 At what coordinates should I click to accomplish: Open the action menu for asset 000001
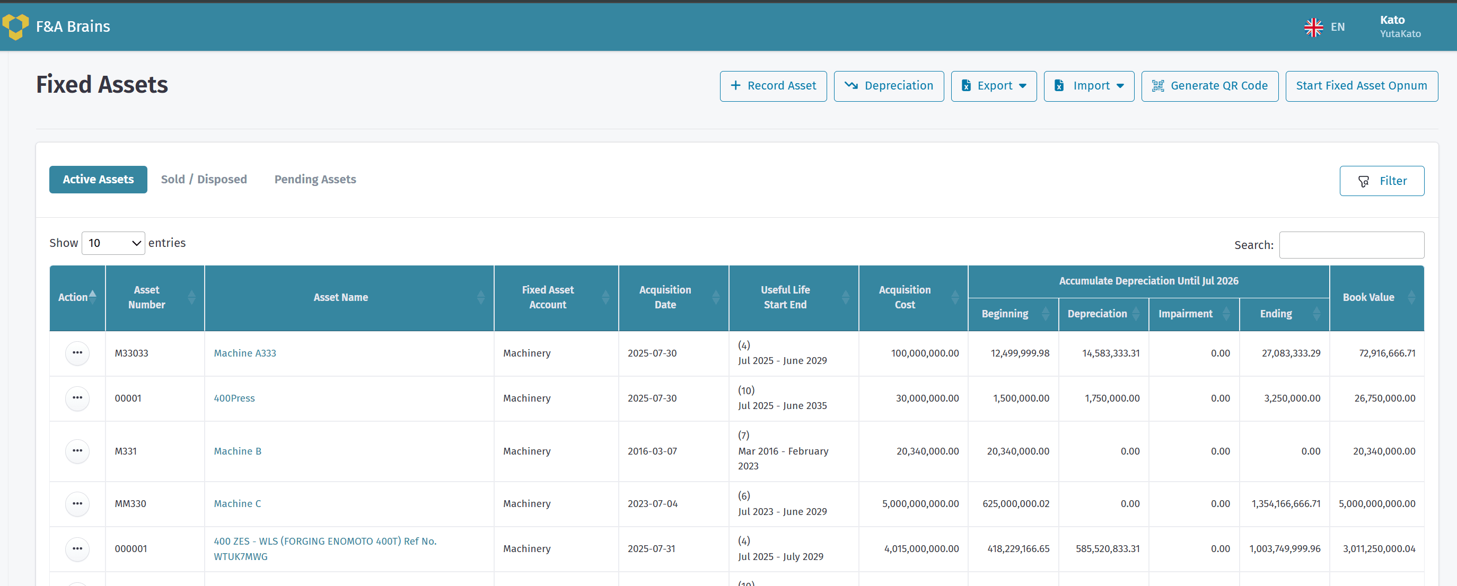click(x=77, y=549)
